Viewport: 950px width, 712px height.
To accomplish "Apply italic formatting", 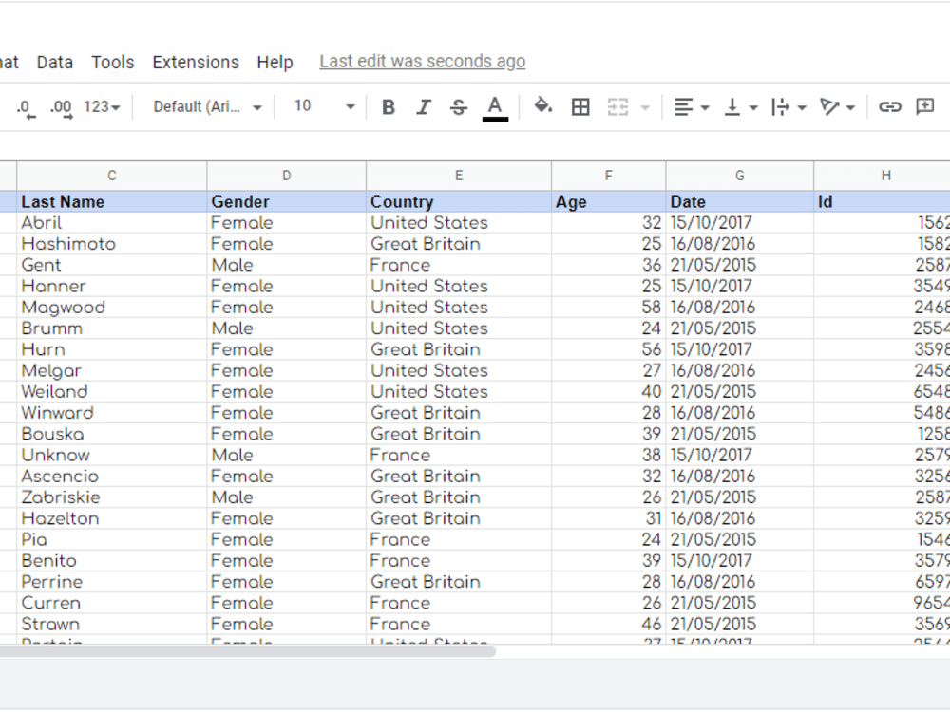I will tap(423, 106).
